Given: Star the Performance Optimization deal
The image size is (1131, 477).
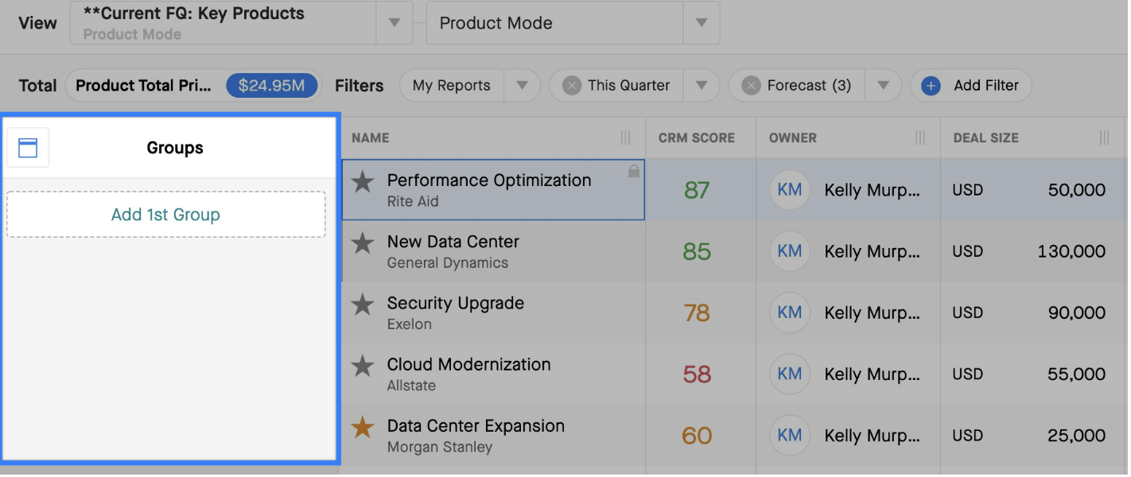Looking at the screenshot, I should tap(363, 182).
